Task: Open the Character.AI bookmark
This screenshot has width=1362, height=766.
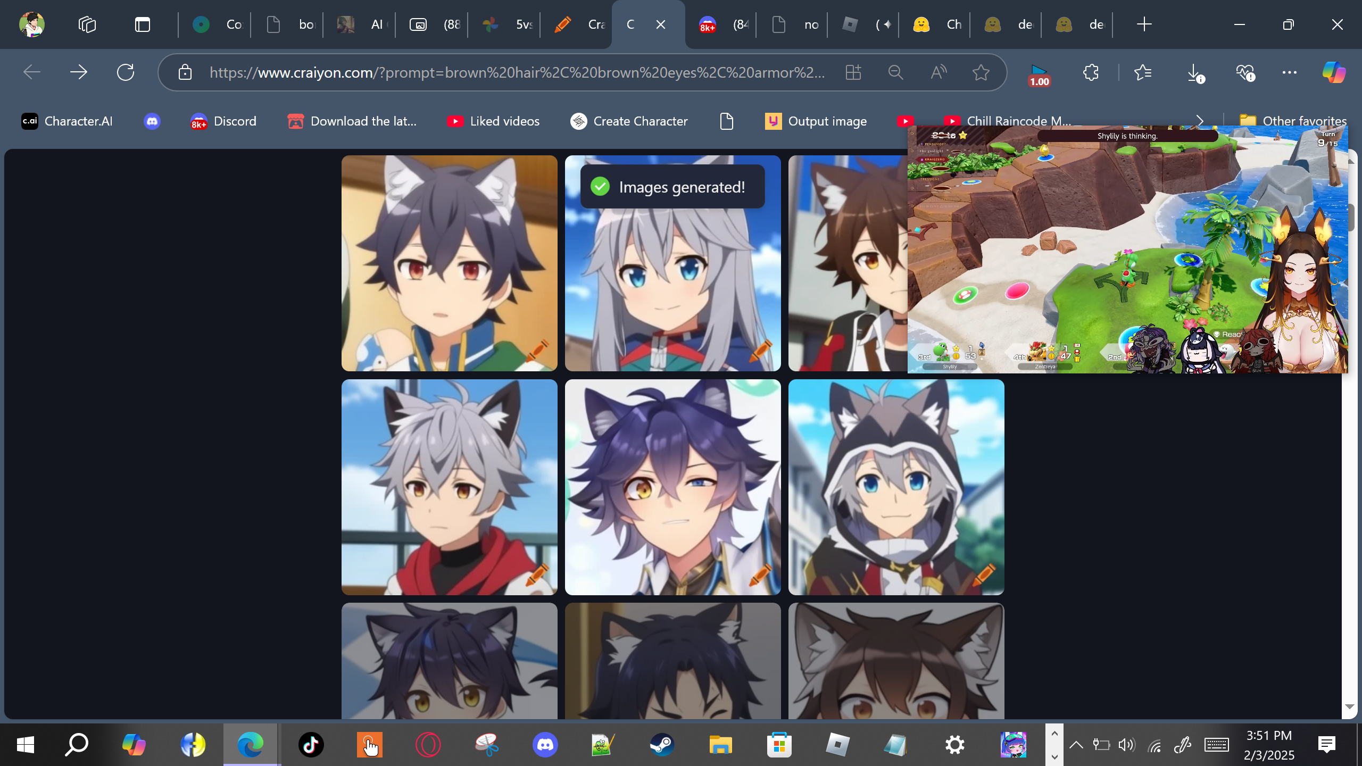Action: pyautogui.click(x=67, y=121)
